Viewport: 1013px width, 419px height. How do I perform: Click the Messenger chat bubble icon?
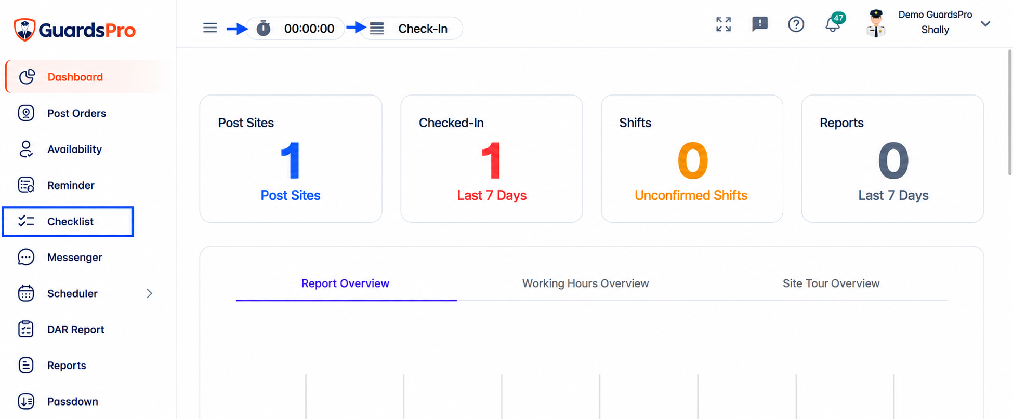26,257
